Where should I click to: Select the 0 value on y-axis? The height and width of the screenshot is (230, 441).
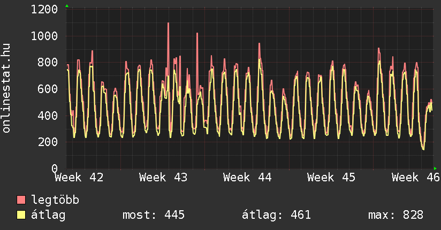pyautogui.click(x=54, y=168)
